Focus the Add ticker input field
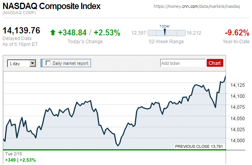This screenshot has width=252, height=165. click(x=183, y=63)
